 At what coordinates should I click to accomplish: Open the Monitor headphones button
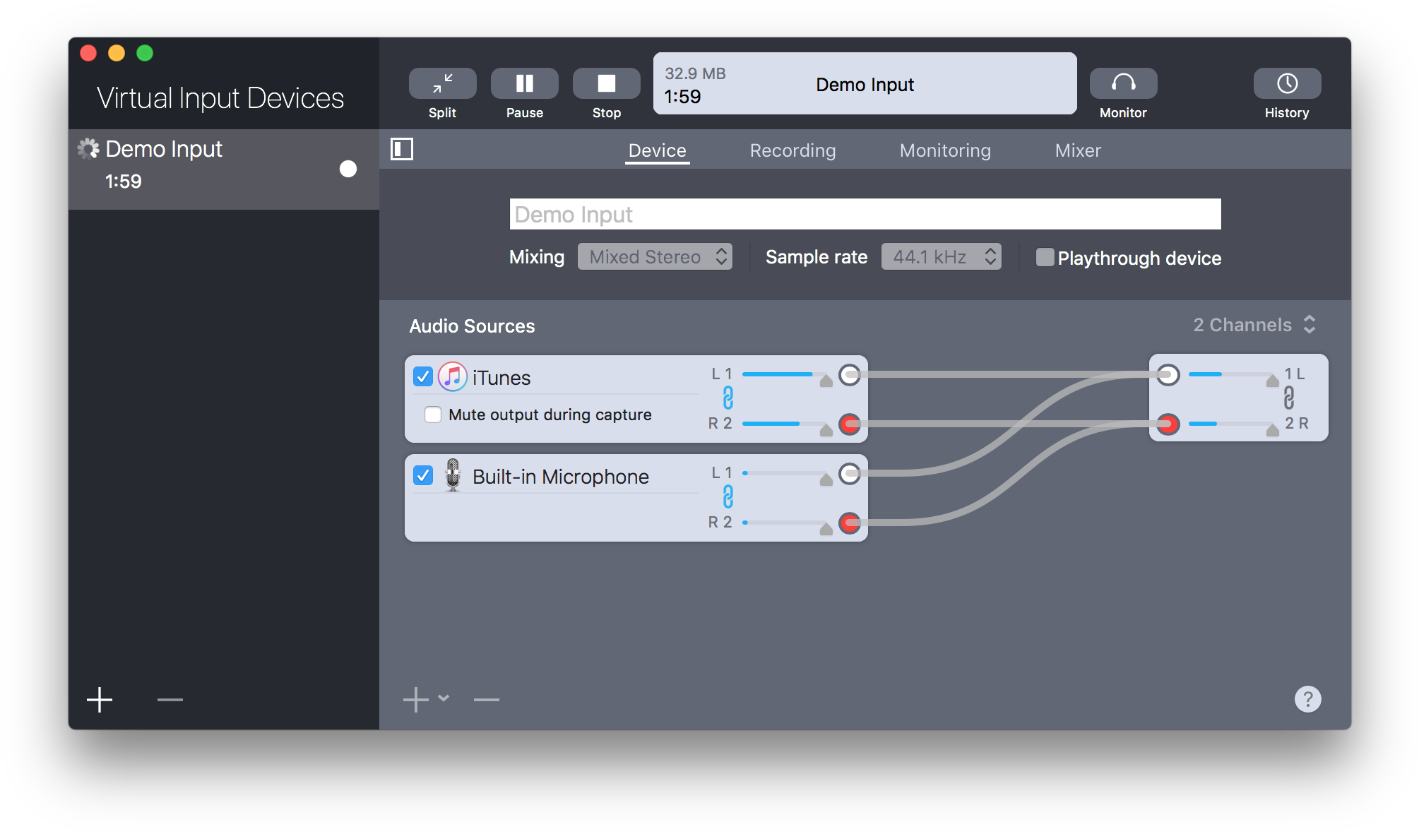click(1123, 84)
